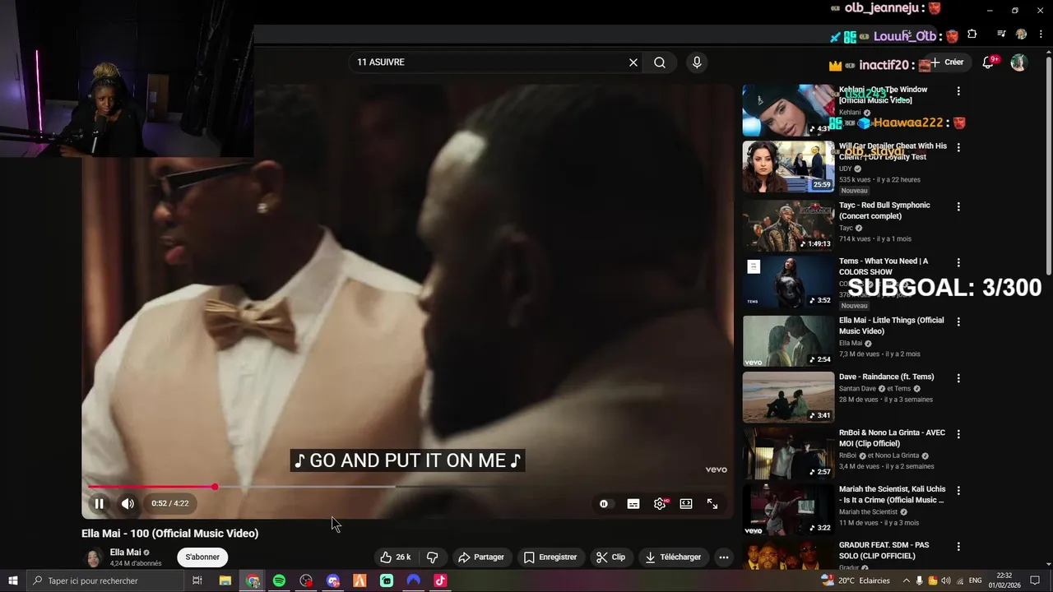The height and width of the screenshot is (592, 1053).
Task: Open the YouTube account avatar menu
Action: coord(1018,62)
